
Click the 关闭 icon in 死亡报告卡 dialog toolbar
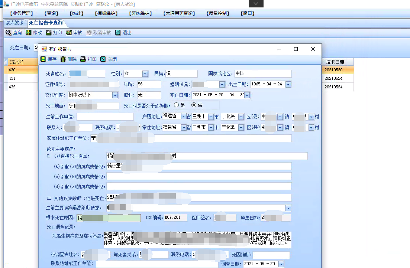click(103, 59)
